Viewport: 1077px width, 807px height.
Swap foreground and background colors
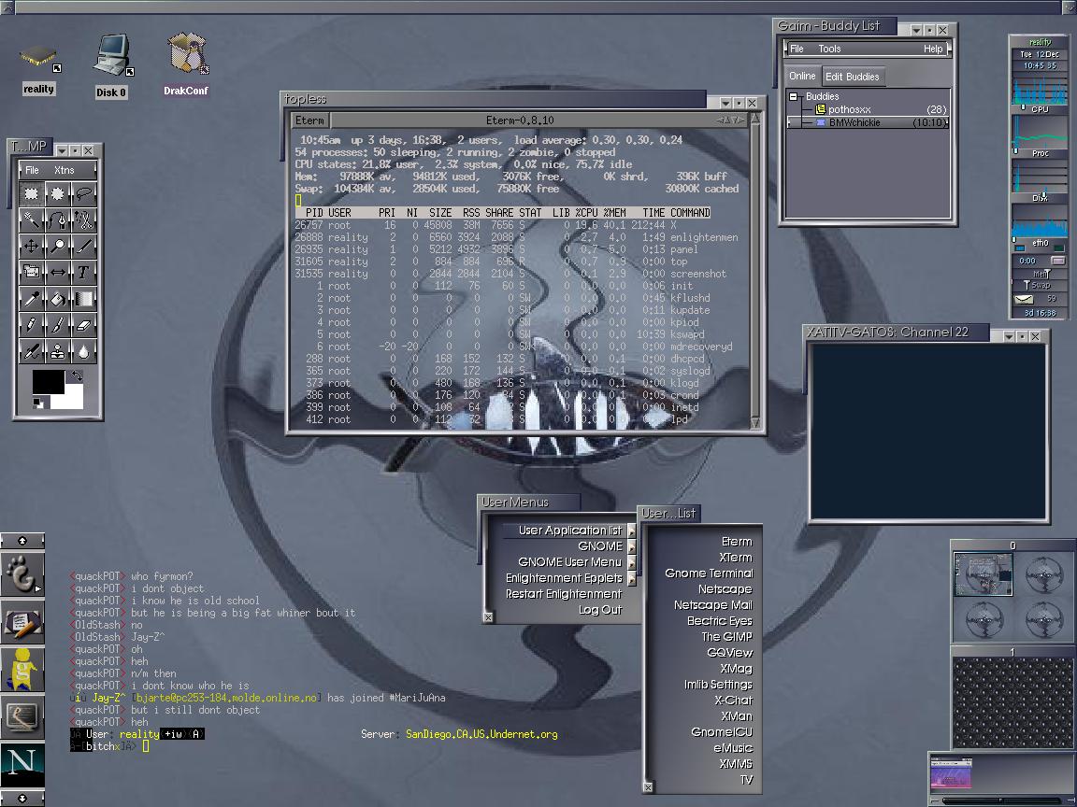(77, 376)
